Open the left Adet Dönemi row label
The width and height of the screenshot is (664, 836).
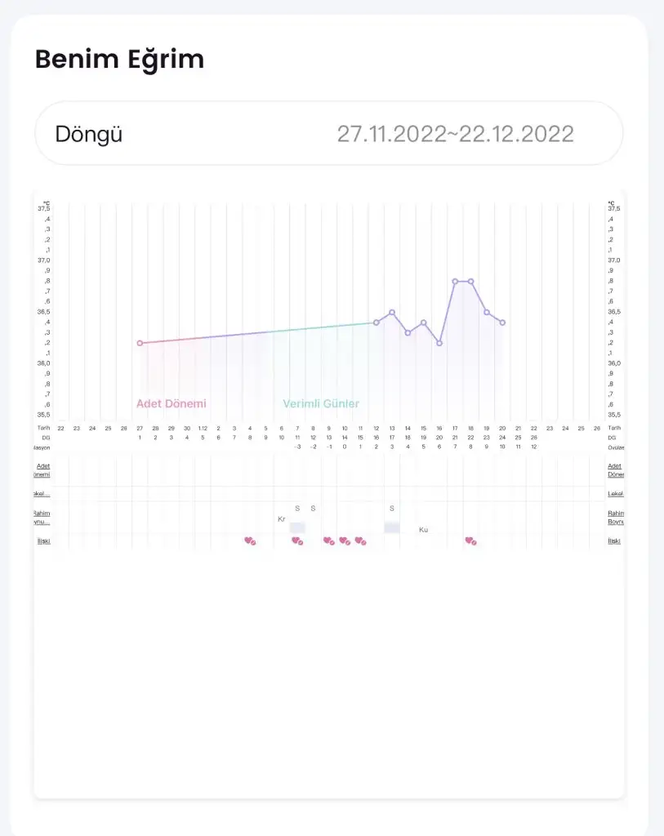[x=43, y=470]
